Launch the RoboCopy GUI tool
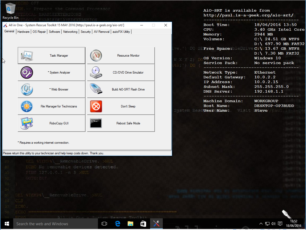The width and height of the screenshot is (306, 230). [x=26, y=123]
